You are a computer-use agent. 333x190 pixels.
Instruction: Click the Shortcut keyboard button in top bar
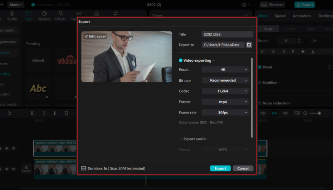[274, 5]
